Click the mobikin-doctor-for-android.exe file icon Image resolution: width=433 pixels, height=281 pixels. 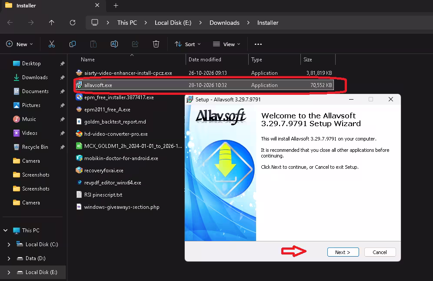(x=79, y=158)
